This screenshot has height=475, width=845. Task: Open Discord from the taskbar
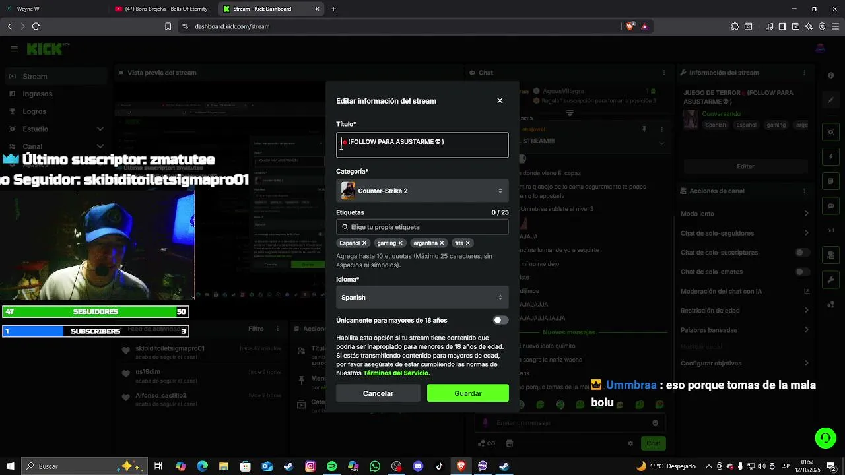coord(418,466)
